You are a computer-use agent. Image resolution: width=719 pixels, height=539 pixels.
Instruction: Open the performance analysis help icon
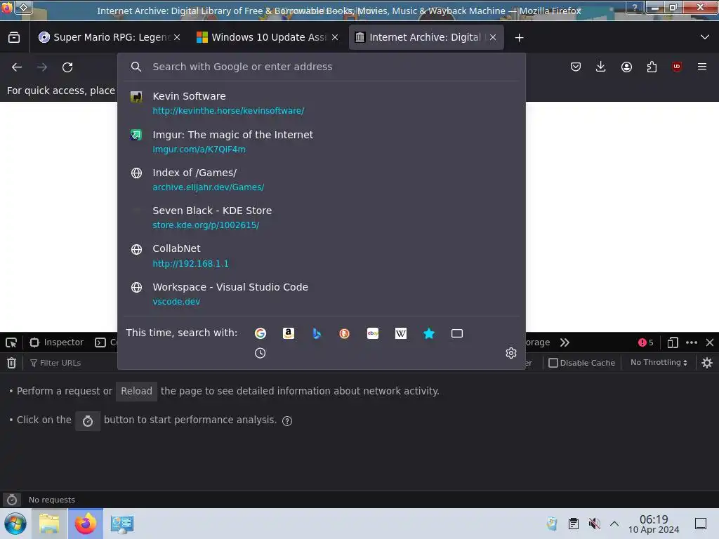pos(287,421)
